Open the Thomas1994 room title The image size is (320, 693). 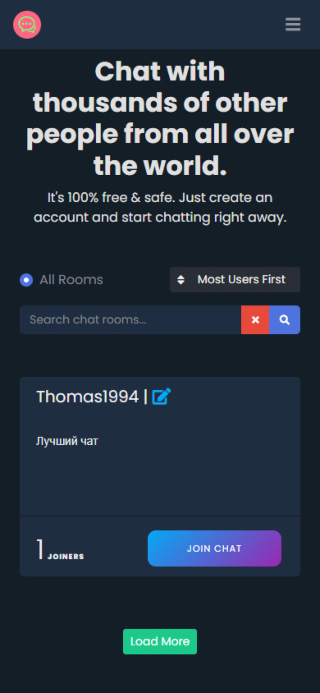click(x=88, y=396)
